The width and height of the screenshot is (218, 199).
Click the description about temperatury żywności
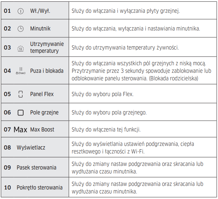tap(125, 48)
